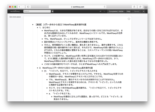Click the Saved button
The image size is (155, 112).
(137, 11)
